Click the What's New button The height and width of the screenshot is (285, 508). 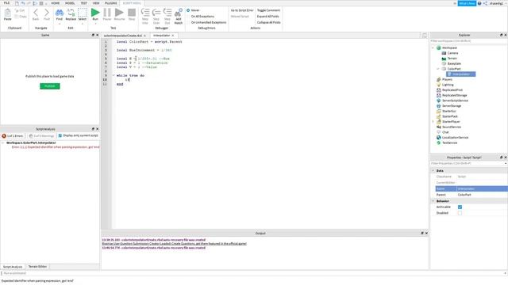pos(467,3)
